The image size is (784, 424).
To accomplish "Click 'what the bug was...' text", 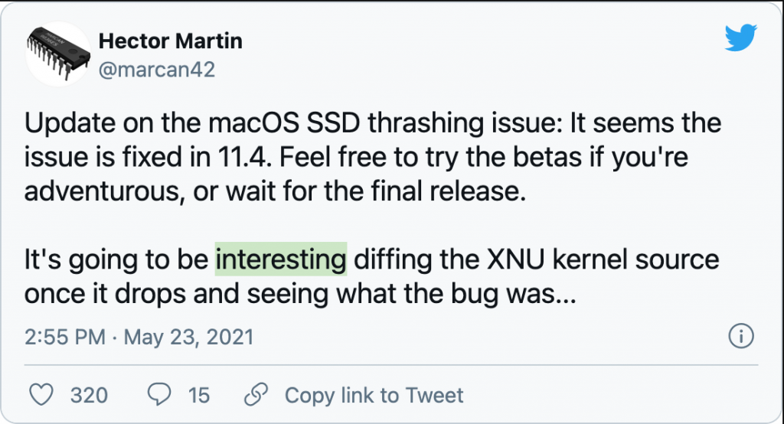I will pyautogui.click(x=456, y=294).
